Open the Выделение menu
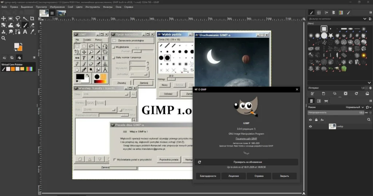 [x=27, y=7]
